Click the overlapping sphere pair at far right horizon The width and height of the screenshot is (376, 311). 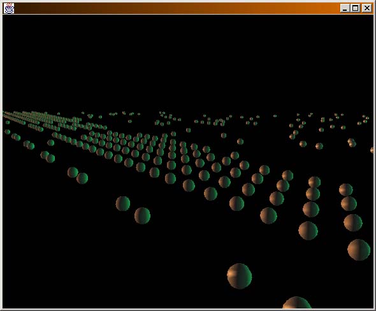pos(352,142)
